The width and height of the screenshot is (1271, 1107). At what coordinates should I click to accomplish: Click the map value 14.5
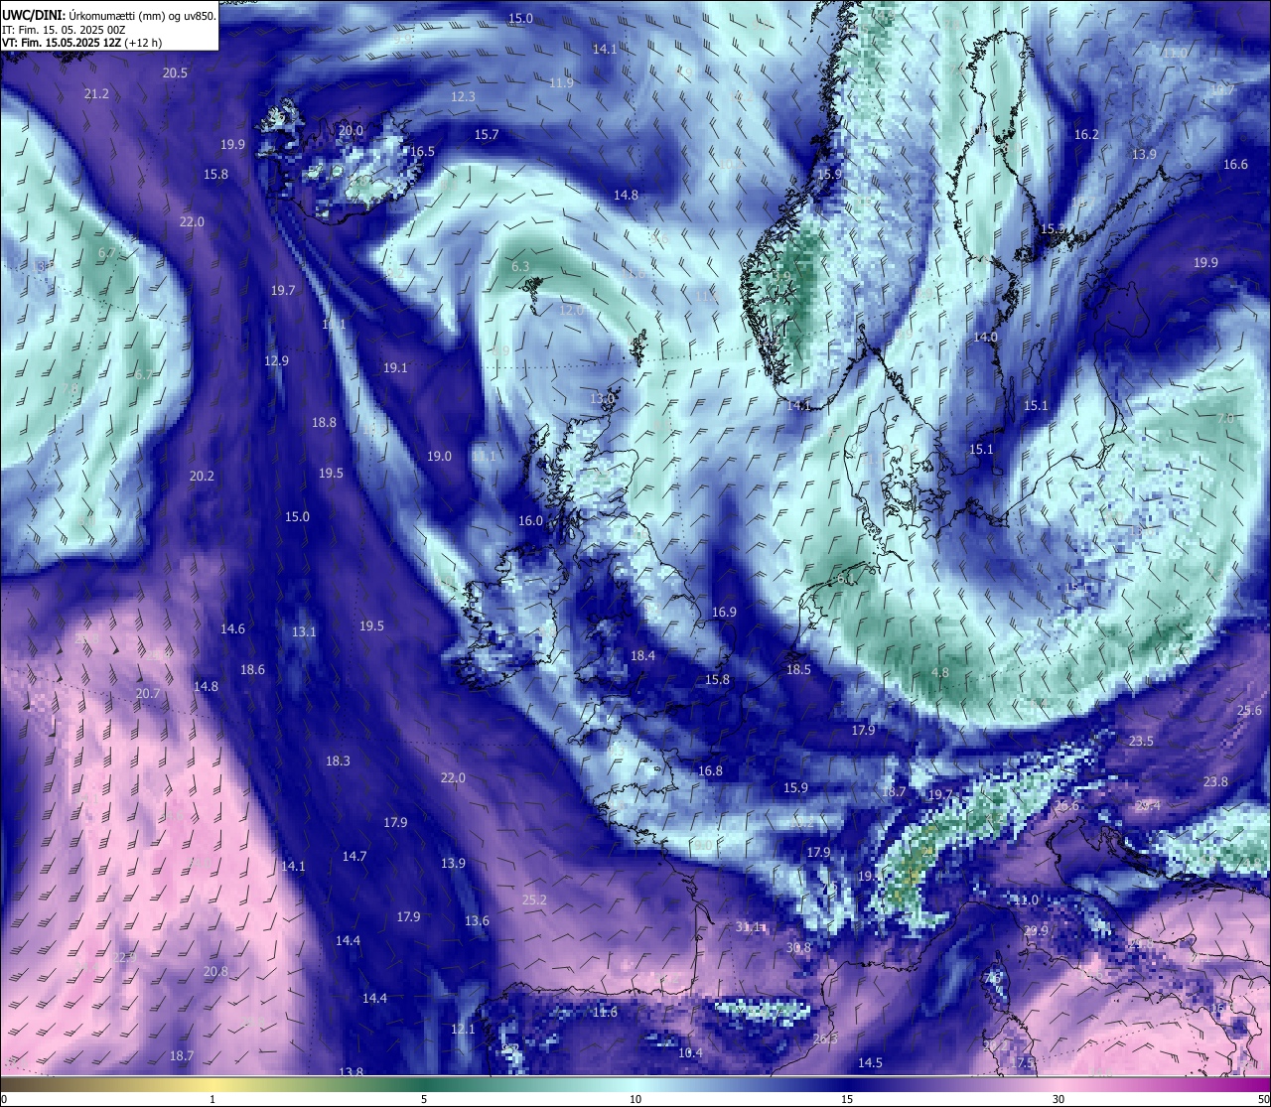click(x=870, y=1062)
